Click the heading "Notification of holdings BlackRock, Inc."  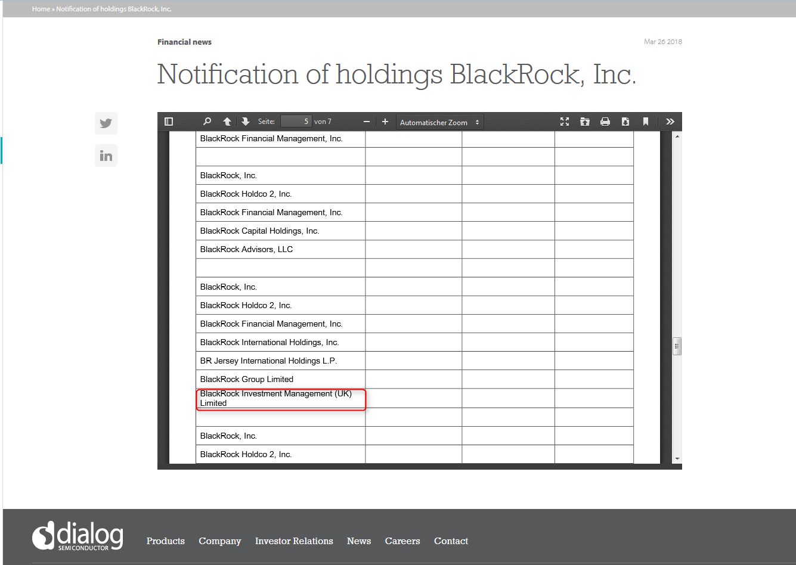pyautogui.click(x=397, y=74)
